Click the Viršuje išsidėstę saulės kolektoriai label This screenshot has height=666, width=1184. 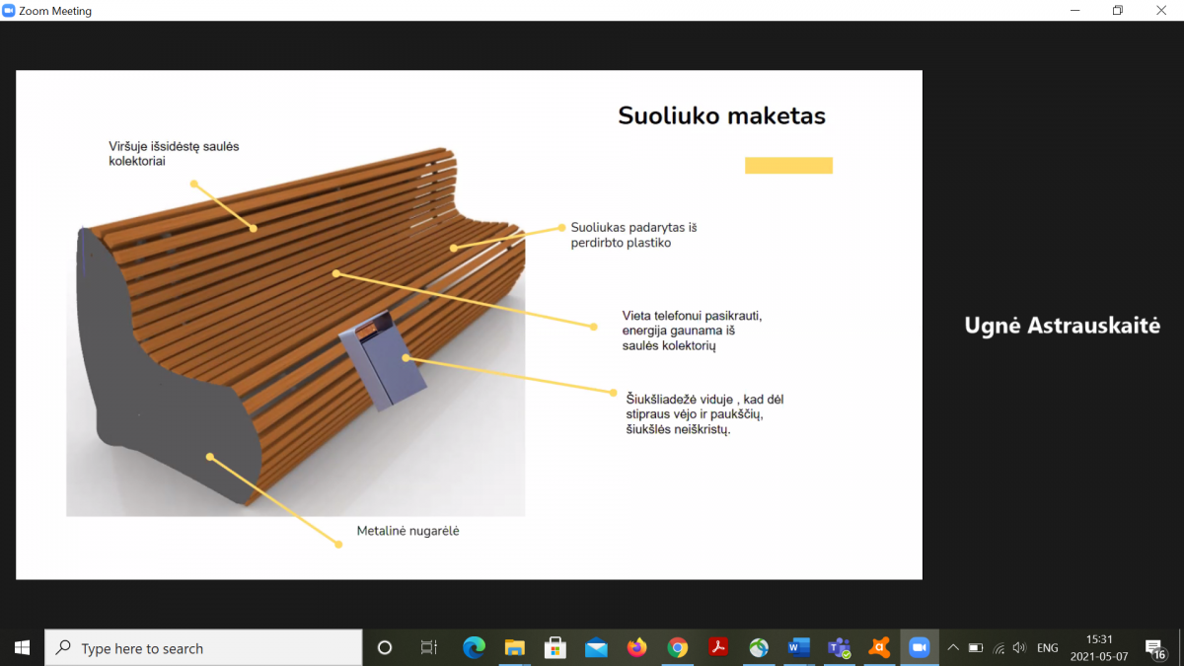point(174,153)
